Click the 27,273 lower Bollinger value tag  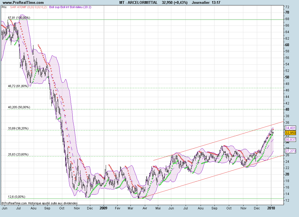tap(290, 151)
